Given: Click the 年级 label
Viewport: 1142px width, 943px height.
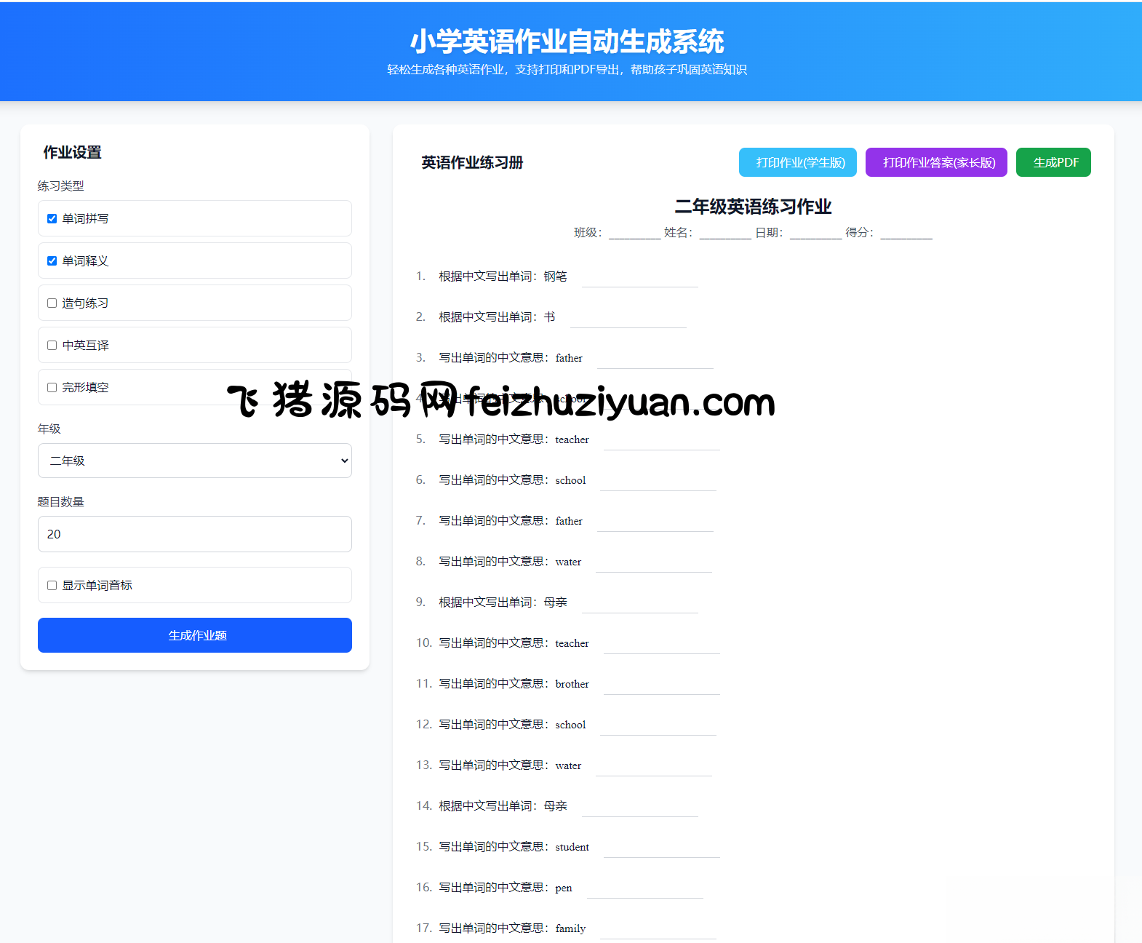Looking at the screenshot, I should coord(49,429).
